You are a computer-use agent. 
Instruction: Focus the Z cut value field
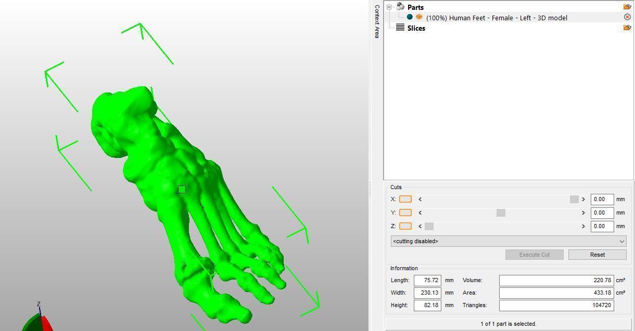pos(602,226)
